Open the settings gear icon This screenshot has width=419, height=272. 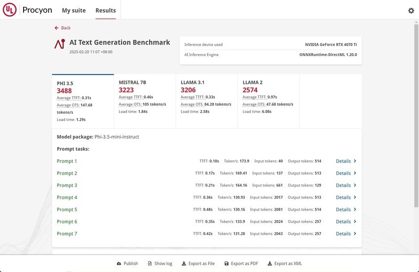click(x=411, y=10)
